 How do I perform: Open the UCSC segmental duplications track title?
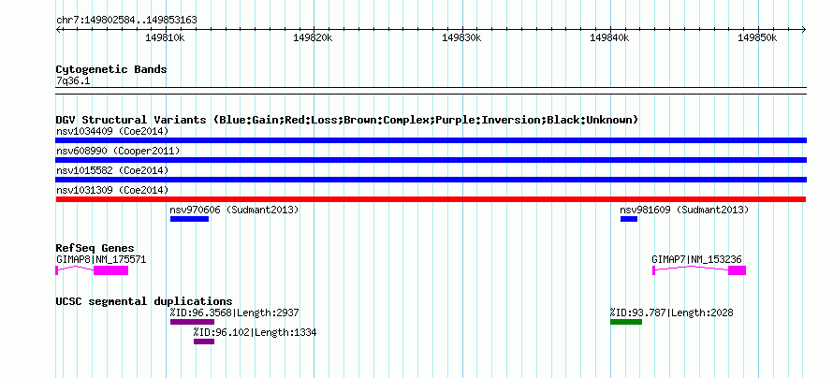(x=144, y=301)
